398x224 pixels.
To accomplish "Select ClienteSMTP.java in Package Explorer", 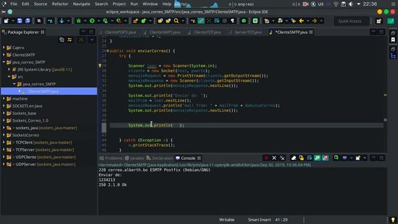I will click(x=43, y=91).
